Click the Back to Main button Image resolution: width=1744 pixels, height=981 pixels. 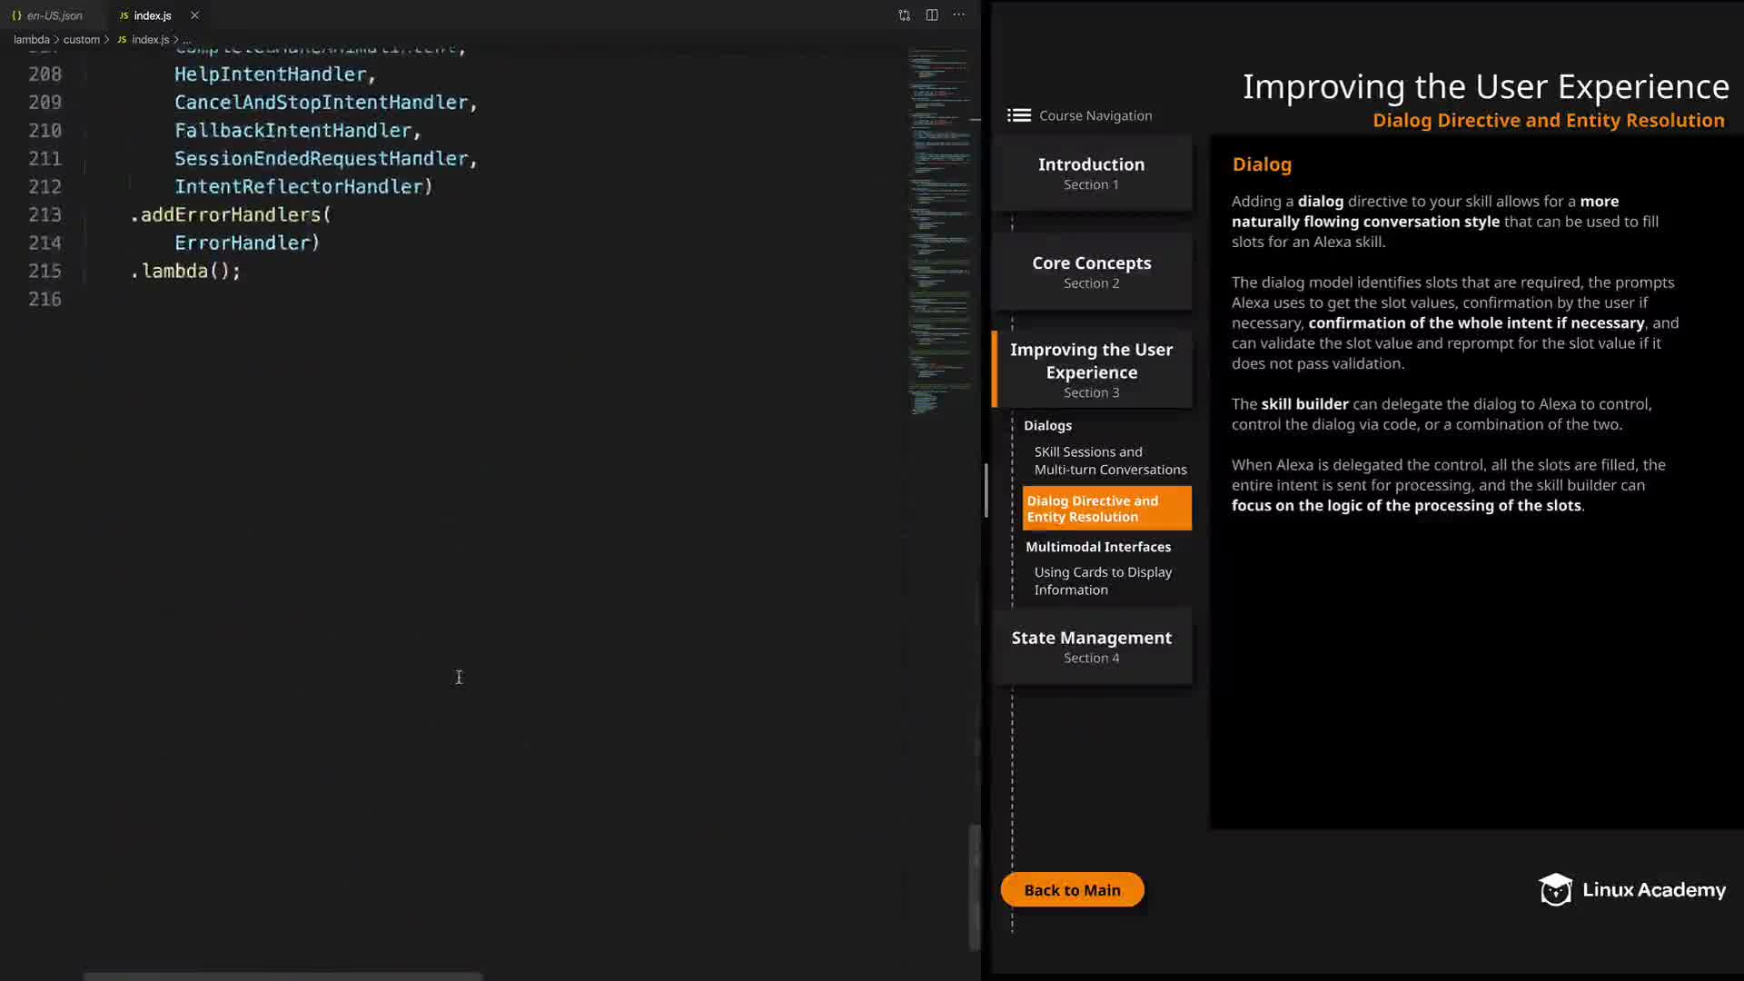[1072, 890]
